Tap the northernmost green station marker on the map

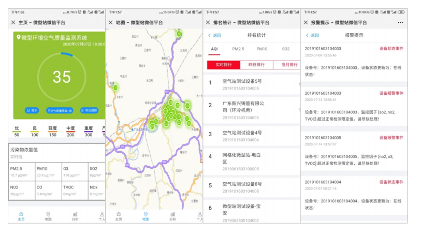[179, 34]
